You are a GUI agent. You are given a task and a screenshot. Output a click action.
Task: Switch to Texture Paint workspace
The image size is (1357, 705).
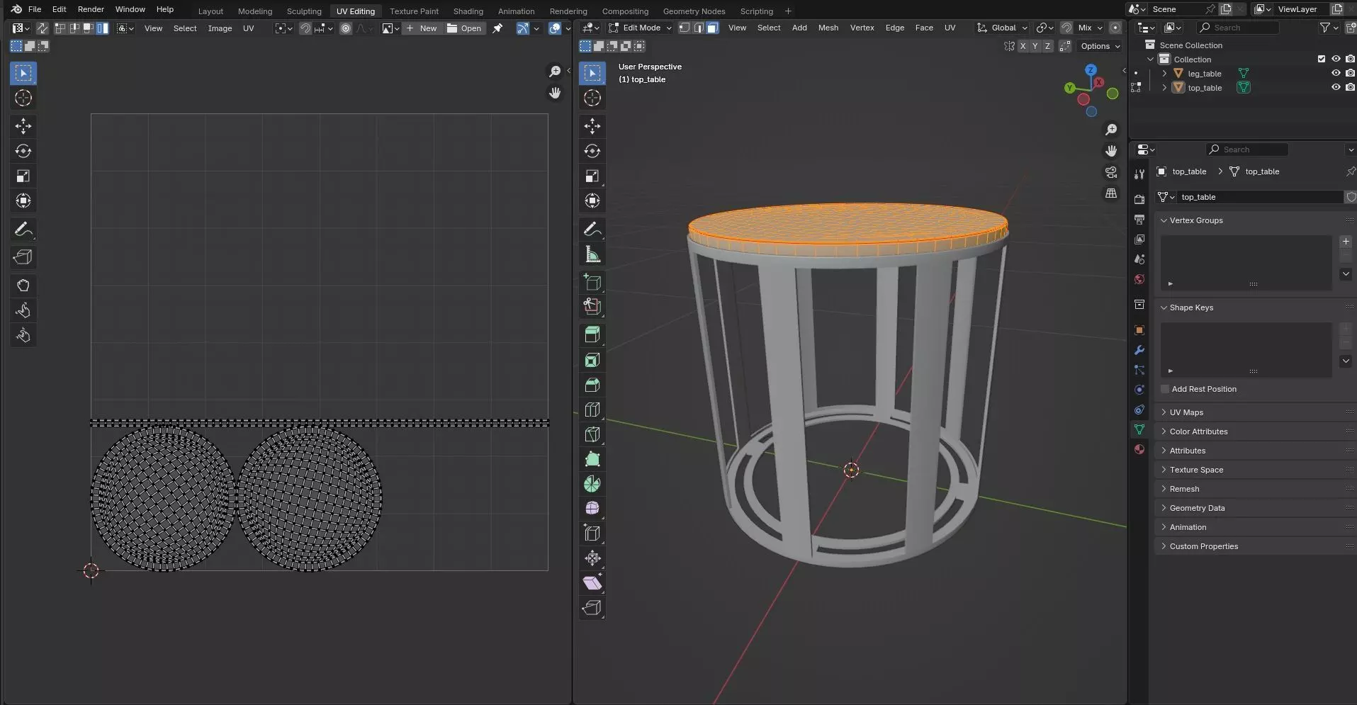tap(414, 11)
